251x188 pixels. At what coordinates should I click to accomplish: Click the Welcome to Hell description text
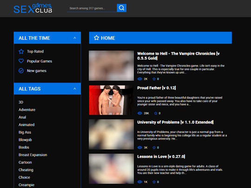pyautogui.click(x=181, y=69)
